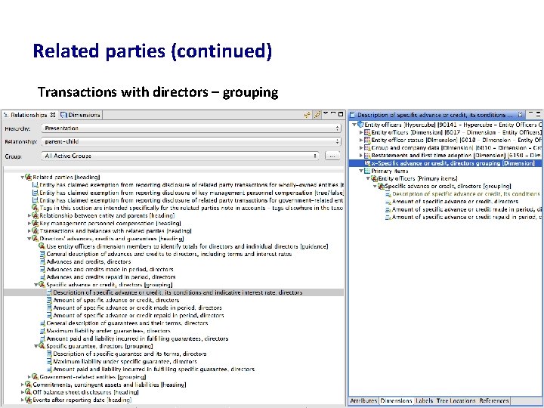Open the Hierarchy dropdown showing Presentation
Screen dimensions: 544x408
191,128
